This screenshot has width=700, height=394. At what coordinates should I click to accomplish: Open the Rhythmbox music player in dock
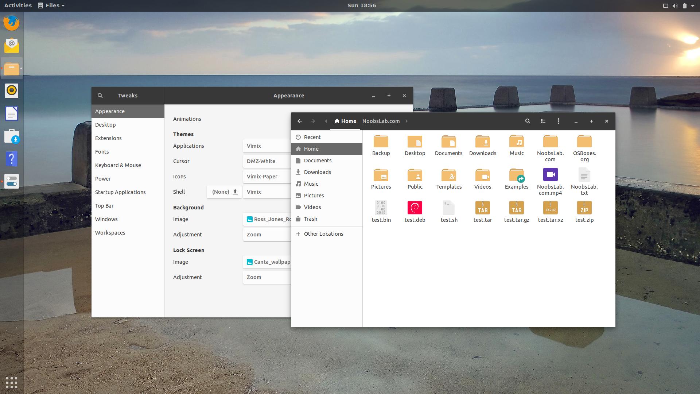point(12,91)
